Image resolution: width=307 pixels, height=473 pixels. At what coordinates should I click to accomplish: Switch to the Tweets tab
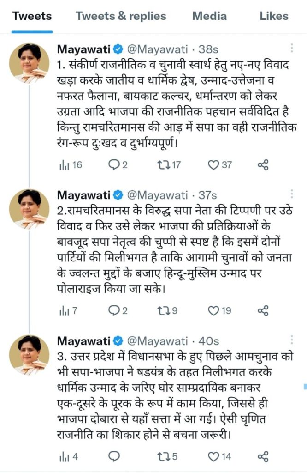tap(32, 16)
